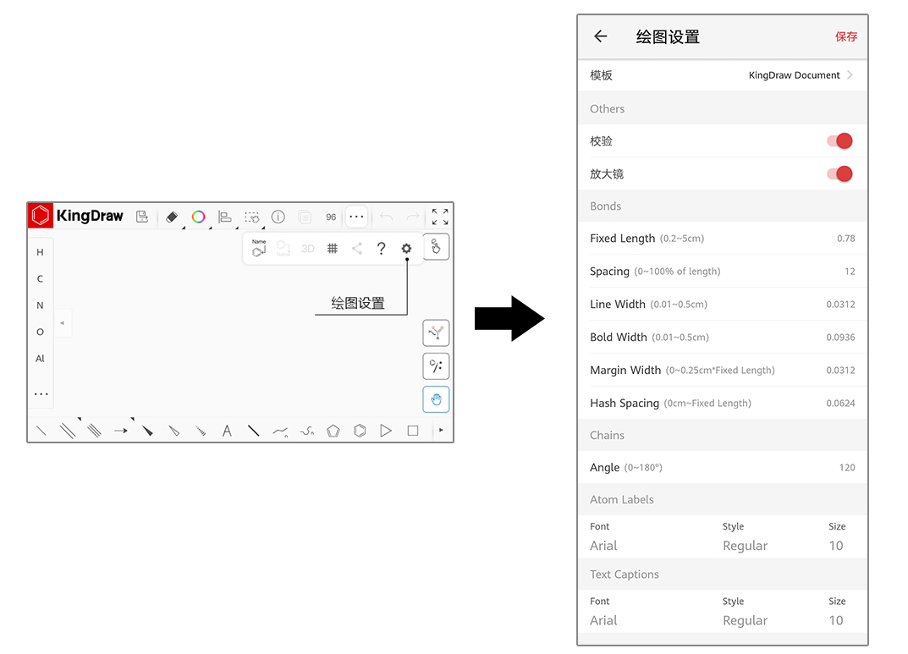Select the double bond tool
The image size is (908, 654).
(x=68, y=431)
